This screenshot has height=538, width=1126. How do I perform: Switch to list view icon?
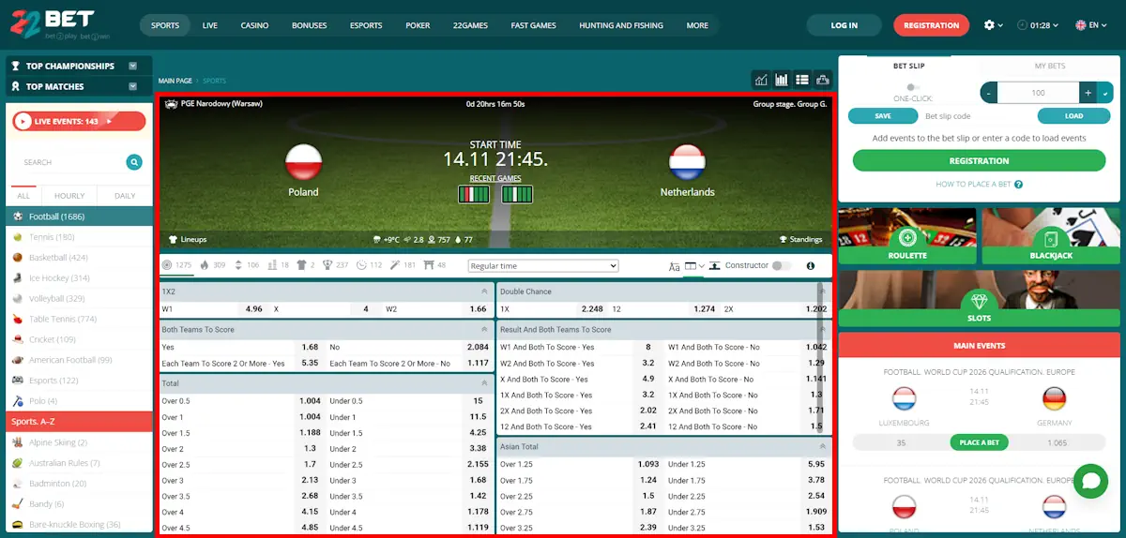click(802, 80)
